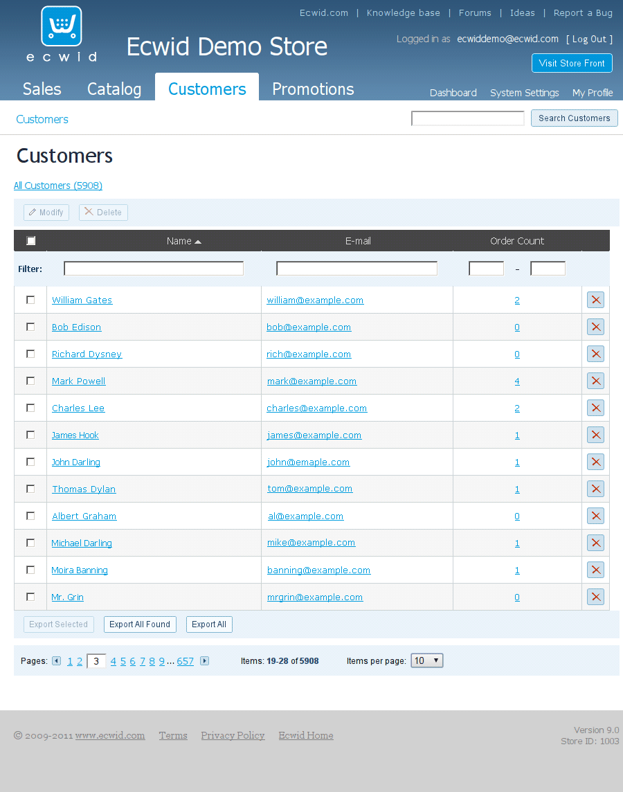The width and height of the screenshot is (623, 792).
Task: Check the box for James Hook
Action: coord(30,435)
